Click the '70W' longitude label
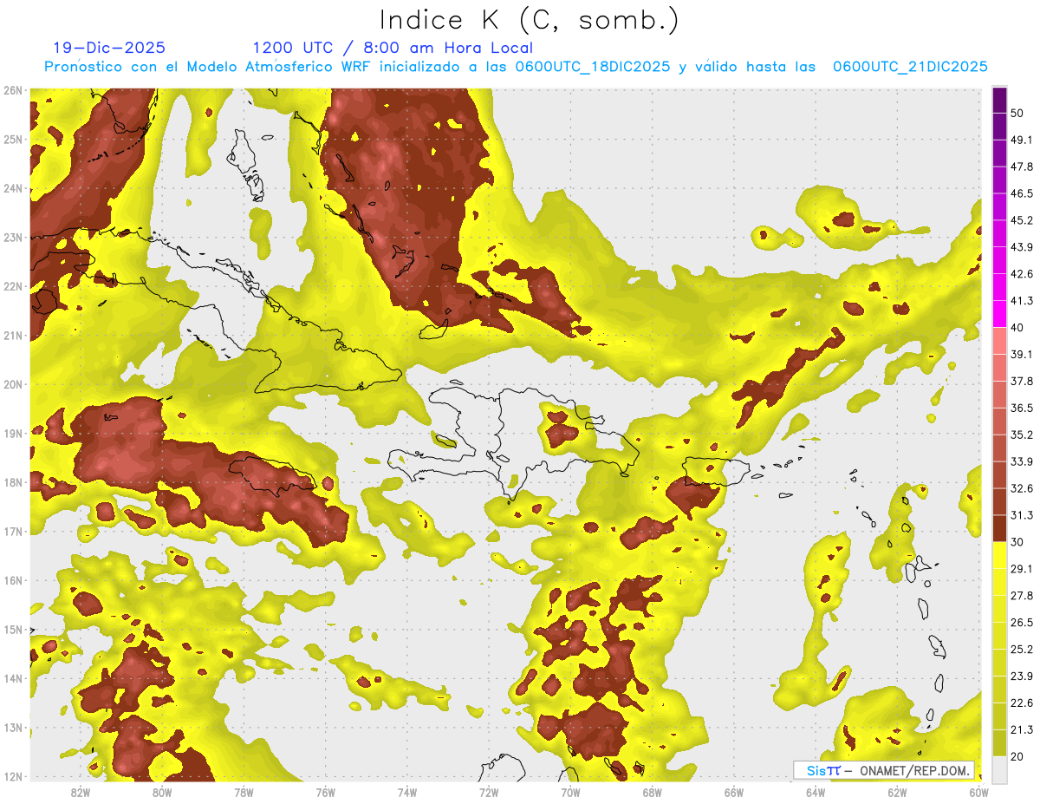This screenshot has width=1040, height=804. [570, 792]
